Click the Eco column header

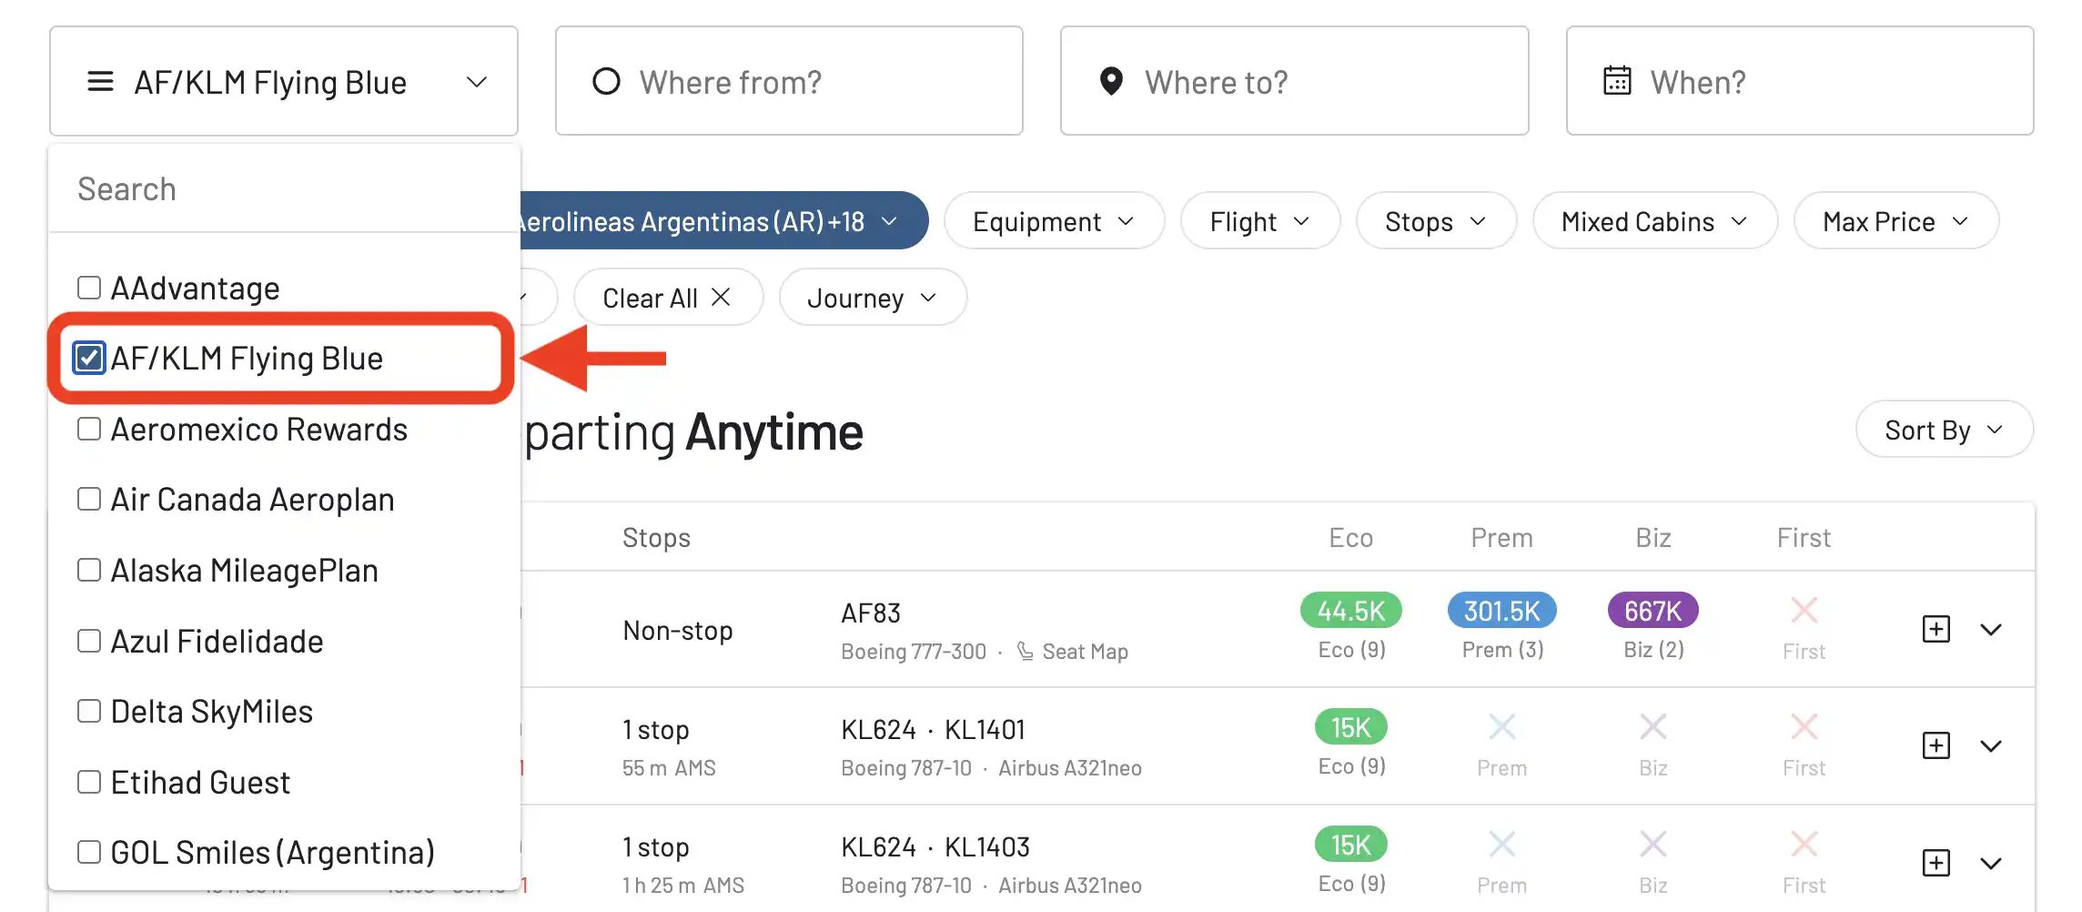[1351, 537]
